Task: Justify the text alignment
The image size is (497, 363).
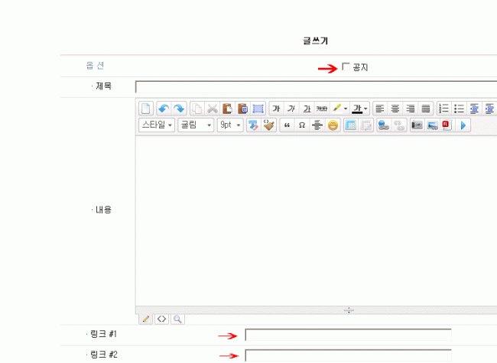Action: tap(426, 109)
